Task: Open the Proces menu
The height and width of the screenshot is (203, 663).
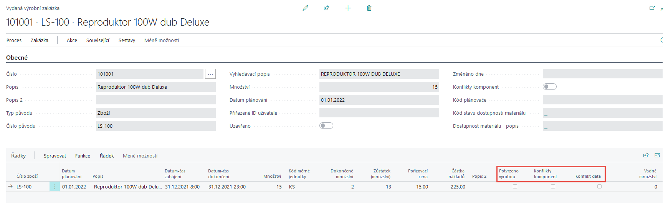Action: [x=14, y=41]
